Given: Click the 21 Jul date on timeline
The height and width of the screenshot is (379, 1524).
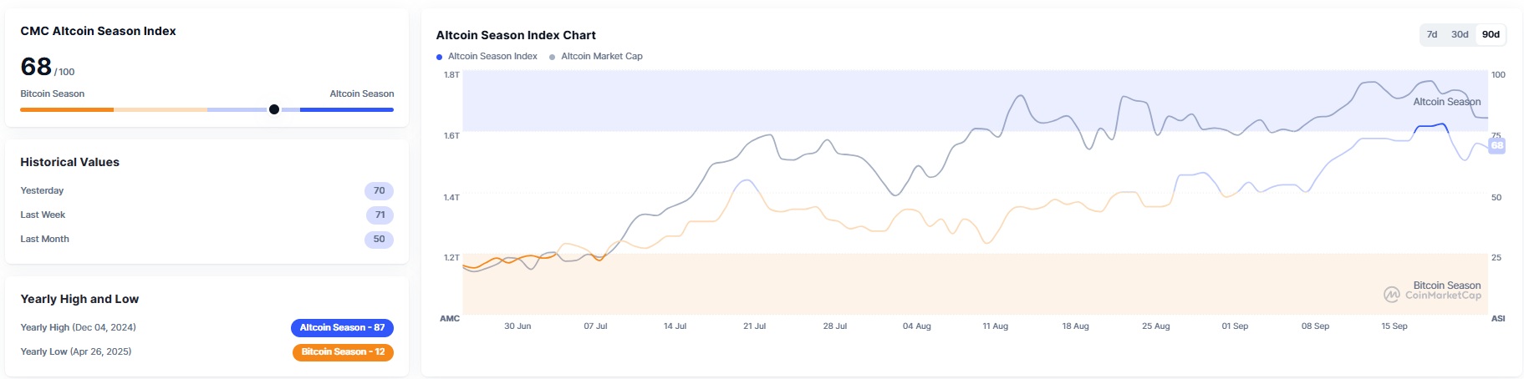Looking at the screenshot, I should (x=754, y=326).
